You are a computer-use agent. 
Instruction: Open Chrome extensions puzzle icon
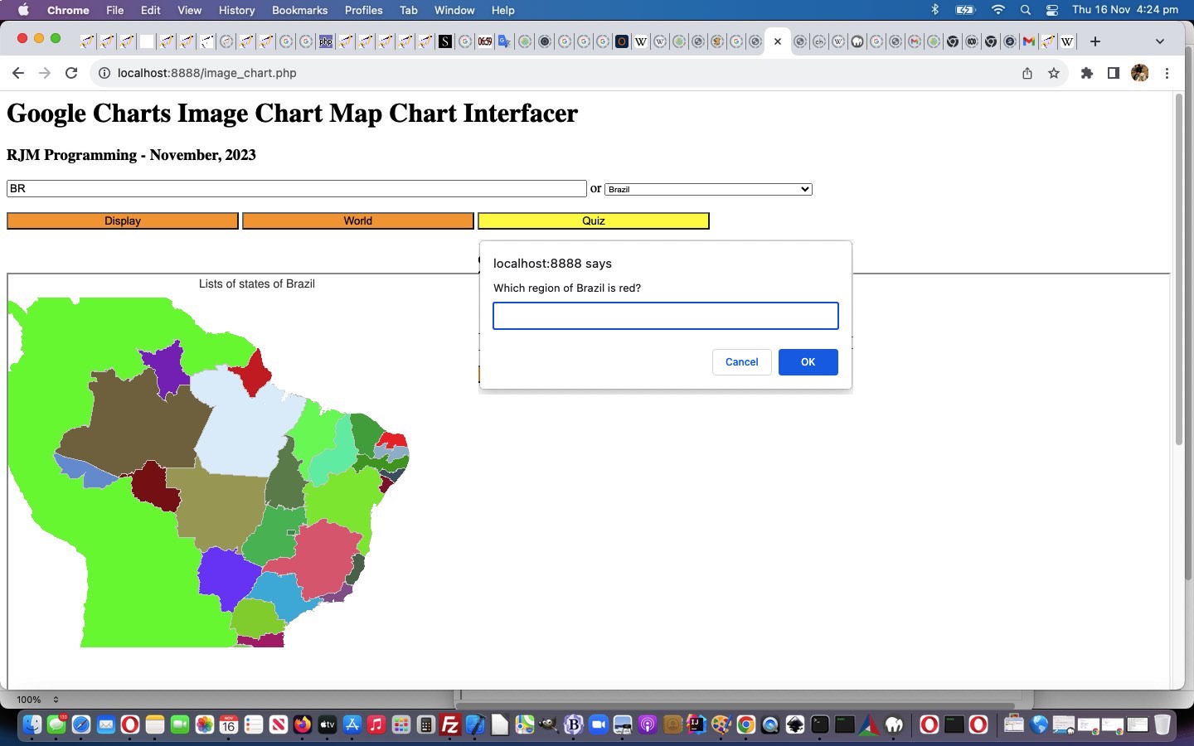click(1087, 73)
